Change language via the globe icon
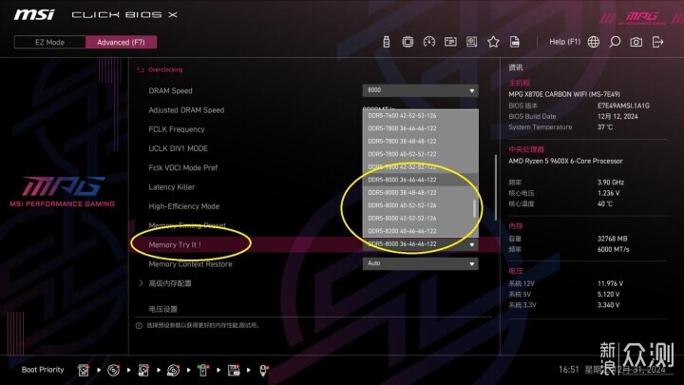The image size is (684, 385). click(593, 42)
